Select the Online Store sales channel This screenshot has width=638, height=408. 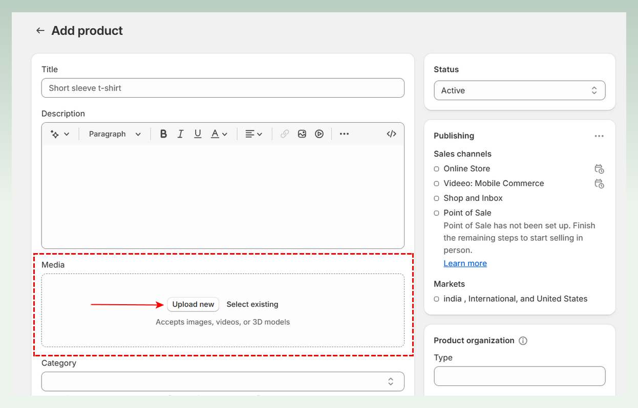pos(436,169)
